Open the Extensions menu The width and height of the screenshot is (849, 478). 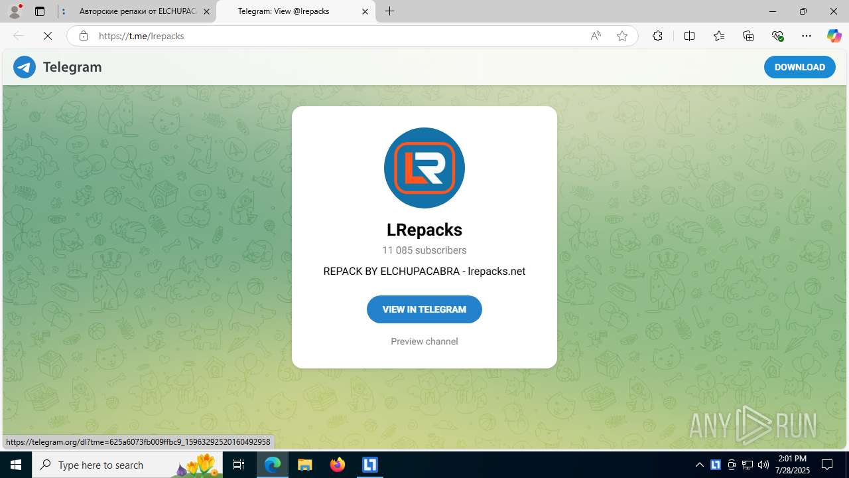click(x=657, y=36)
